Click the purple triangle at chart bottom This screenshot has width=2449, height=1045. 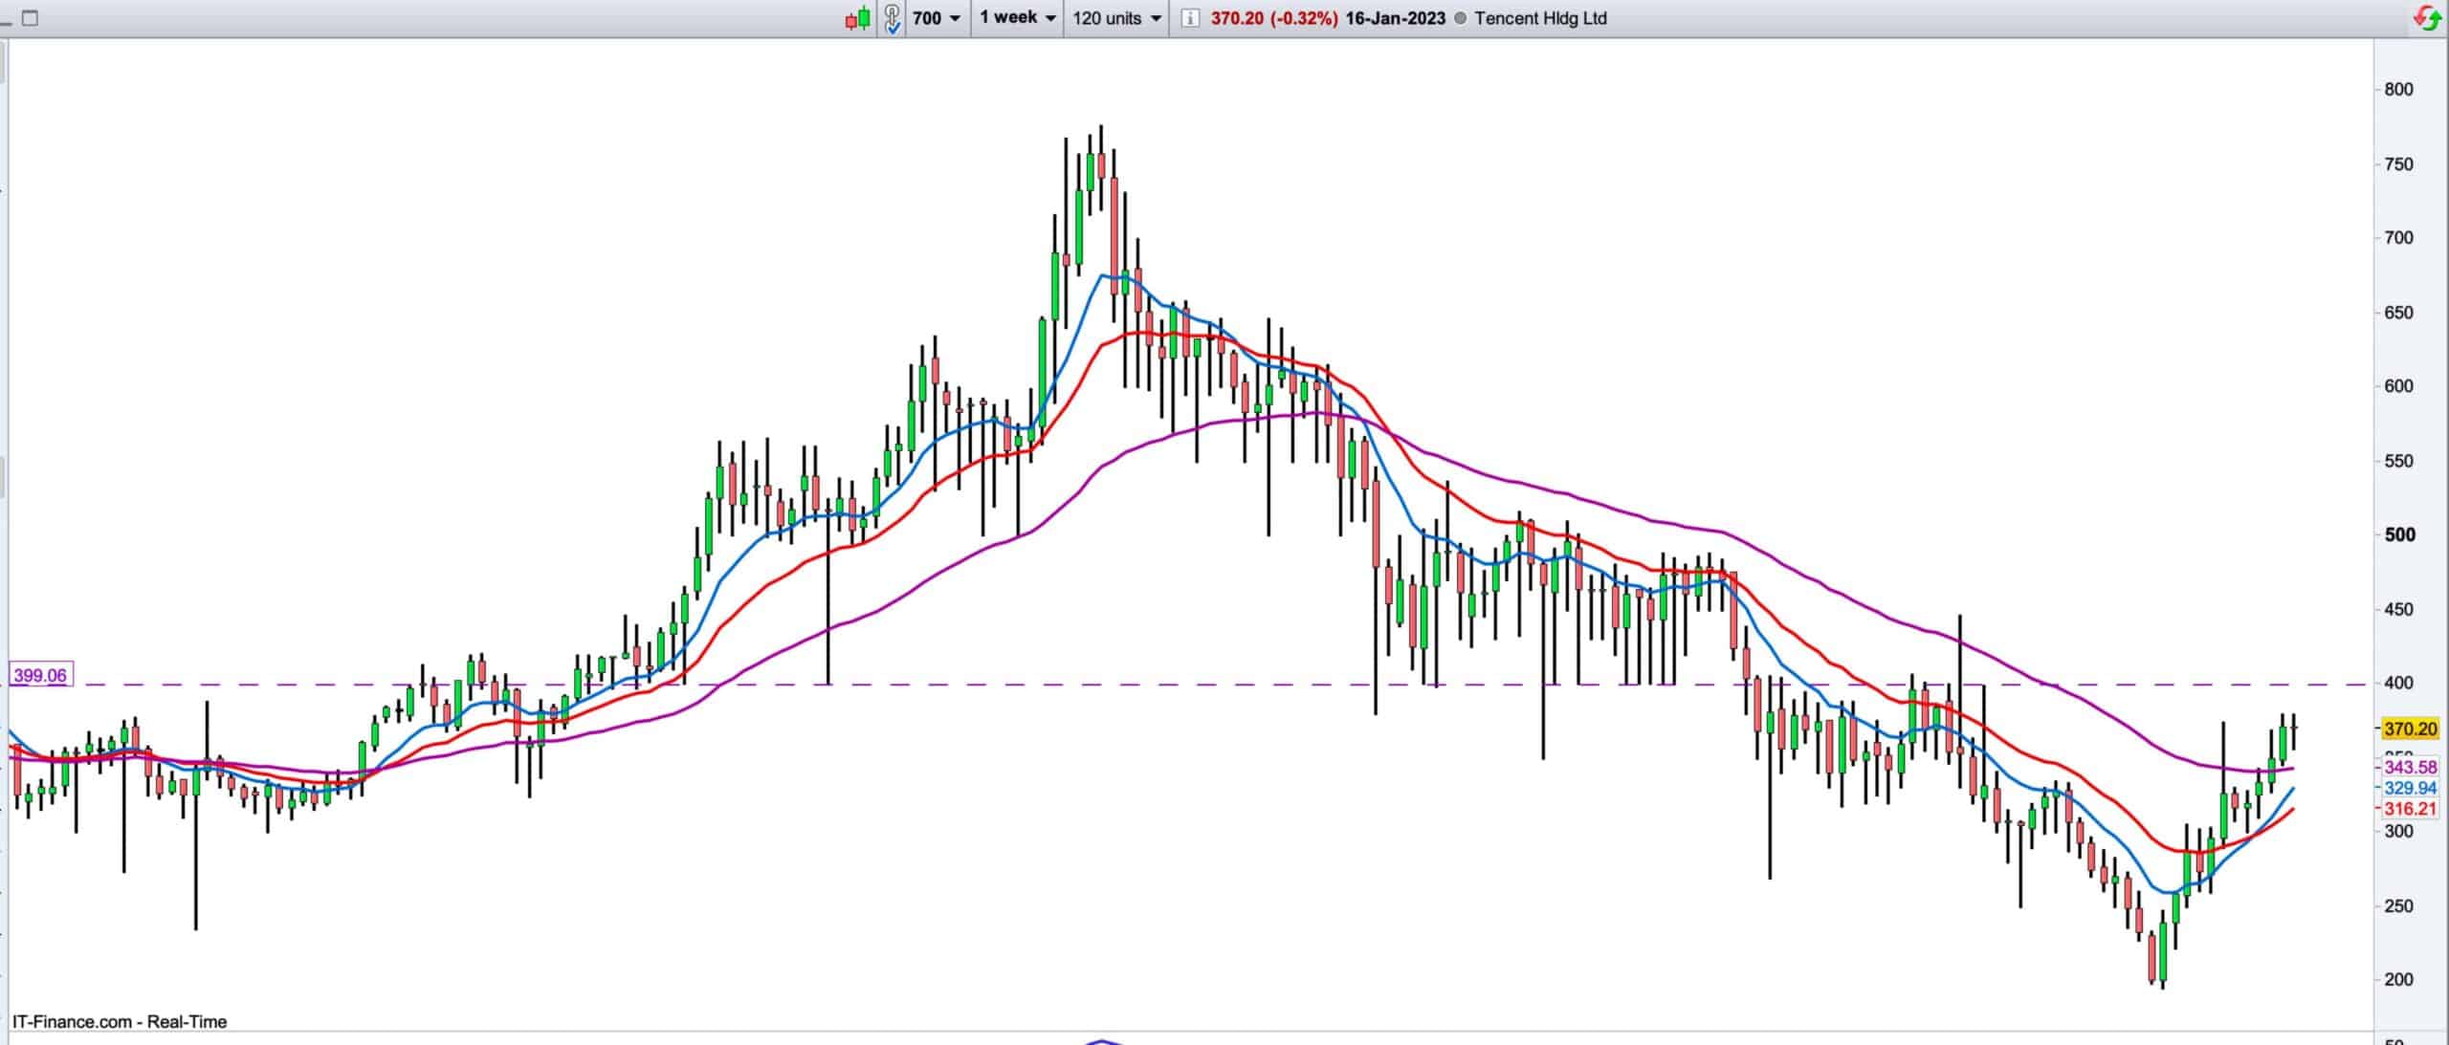[1103, 1041]
